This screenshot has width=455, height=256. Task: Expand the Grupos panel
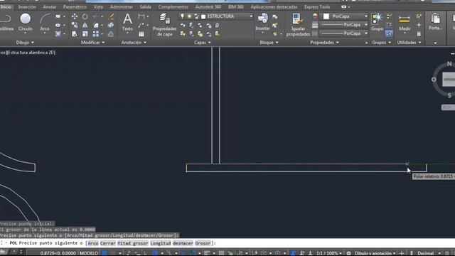tap(382, 43)
